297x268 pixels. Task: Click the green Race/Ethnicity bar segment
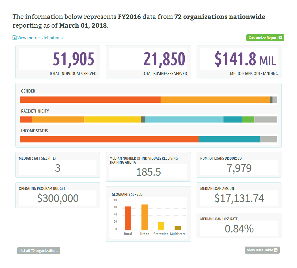[248, 119]
